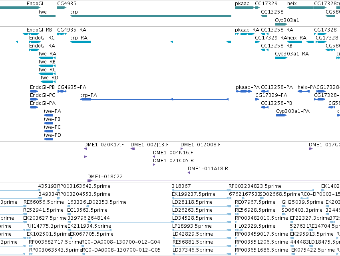340x256 pixels.
Task: Select the EndoGI-RC transcript
Action: tap(35, 42)
